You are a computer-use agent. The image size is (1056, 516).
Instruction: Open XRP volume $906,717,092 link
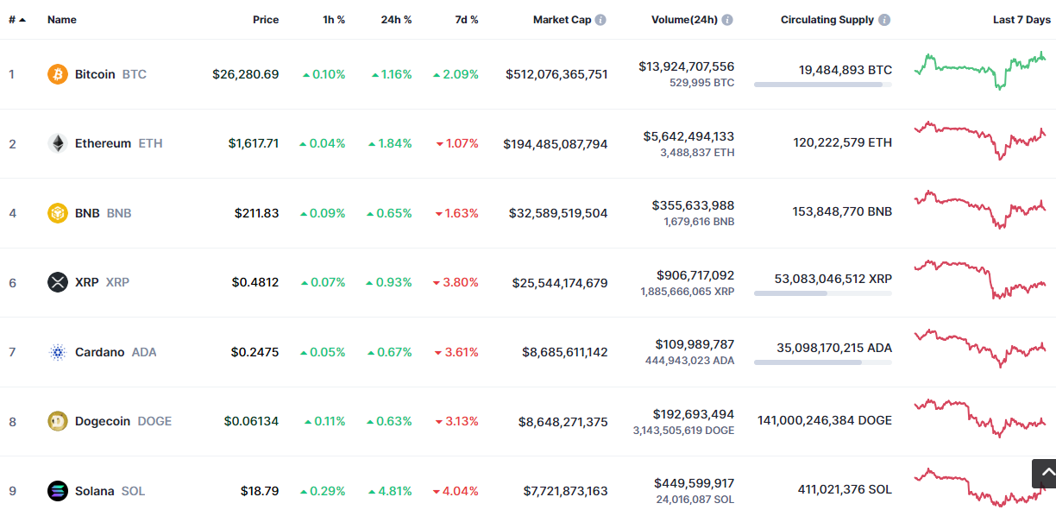695,275
